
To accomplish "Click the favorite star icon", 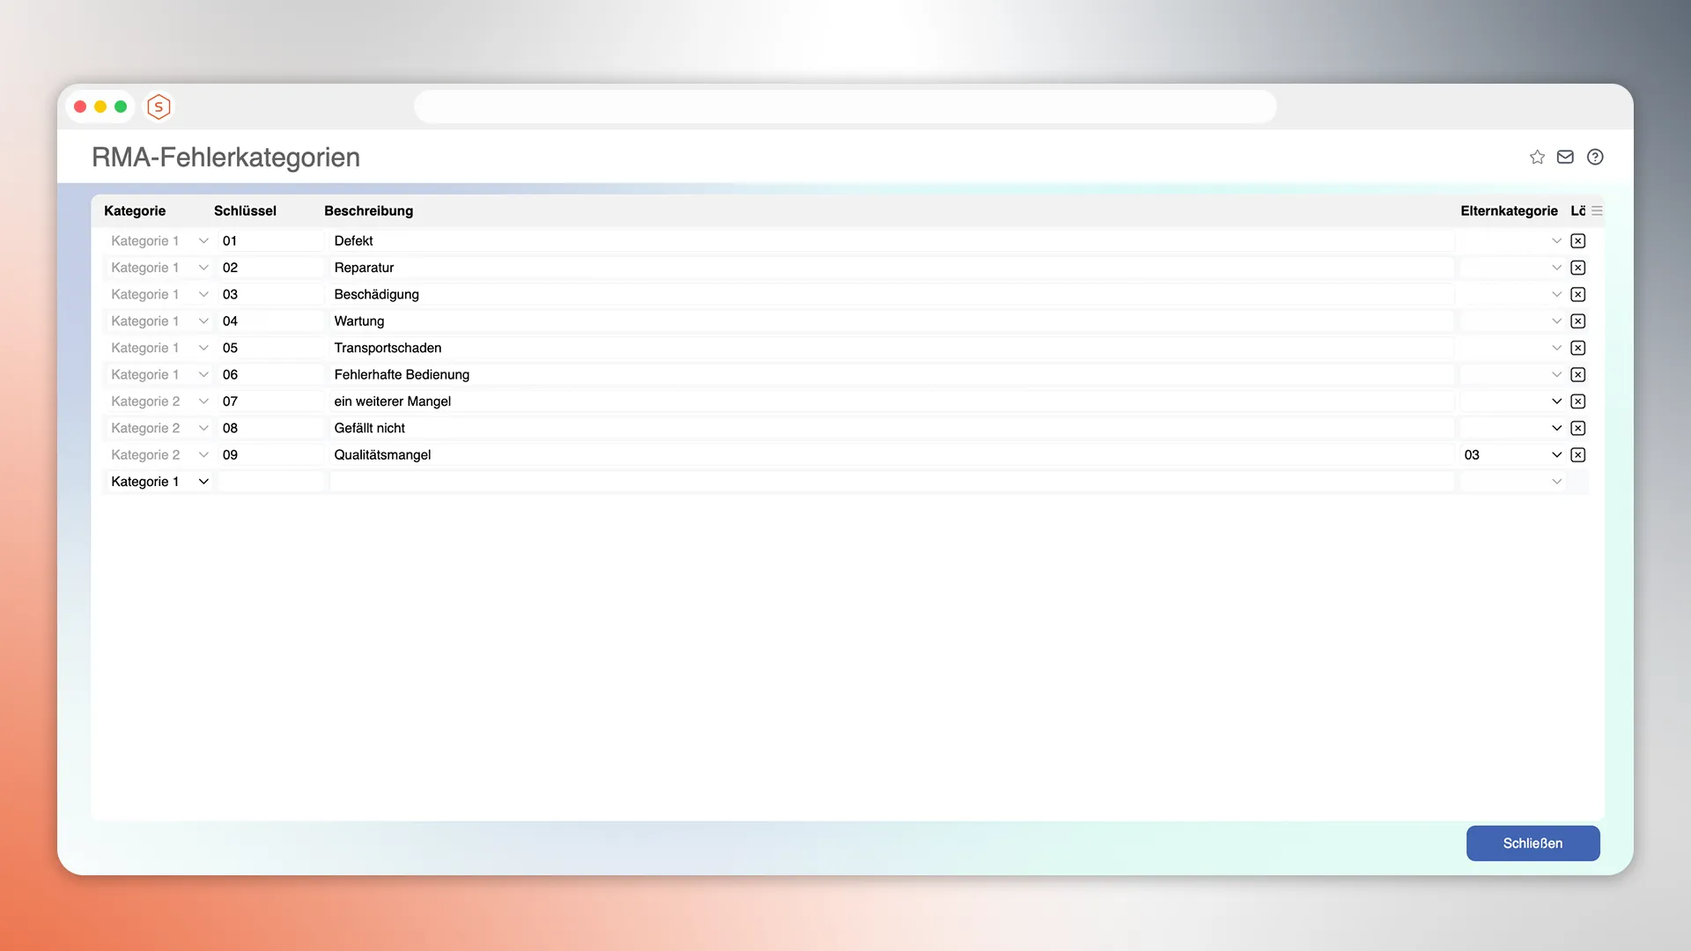I will [1537, 157].
